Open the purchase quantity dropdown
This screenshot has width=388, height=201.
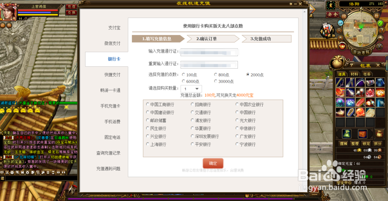pos(191,89)
